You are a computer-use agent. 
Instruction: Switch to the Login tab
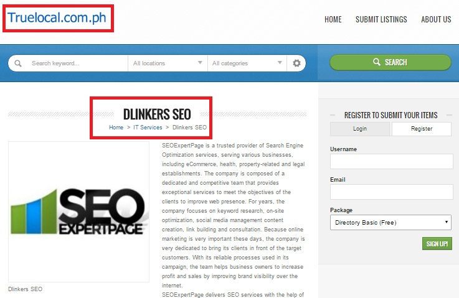pos(360,129)
